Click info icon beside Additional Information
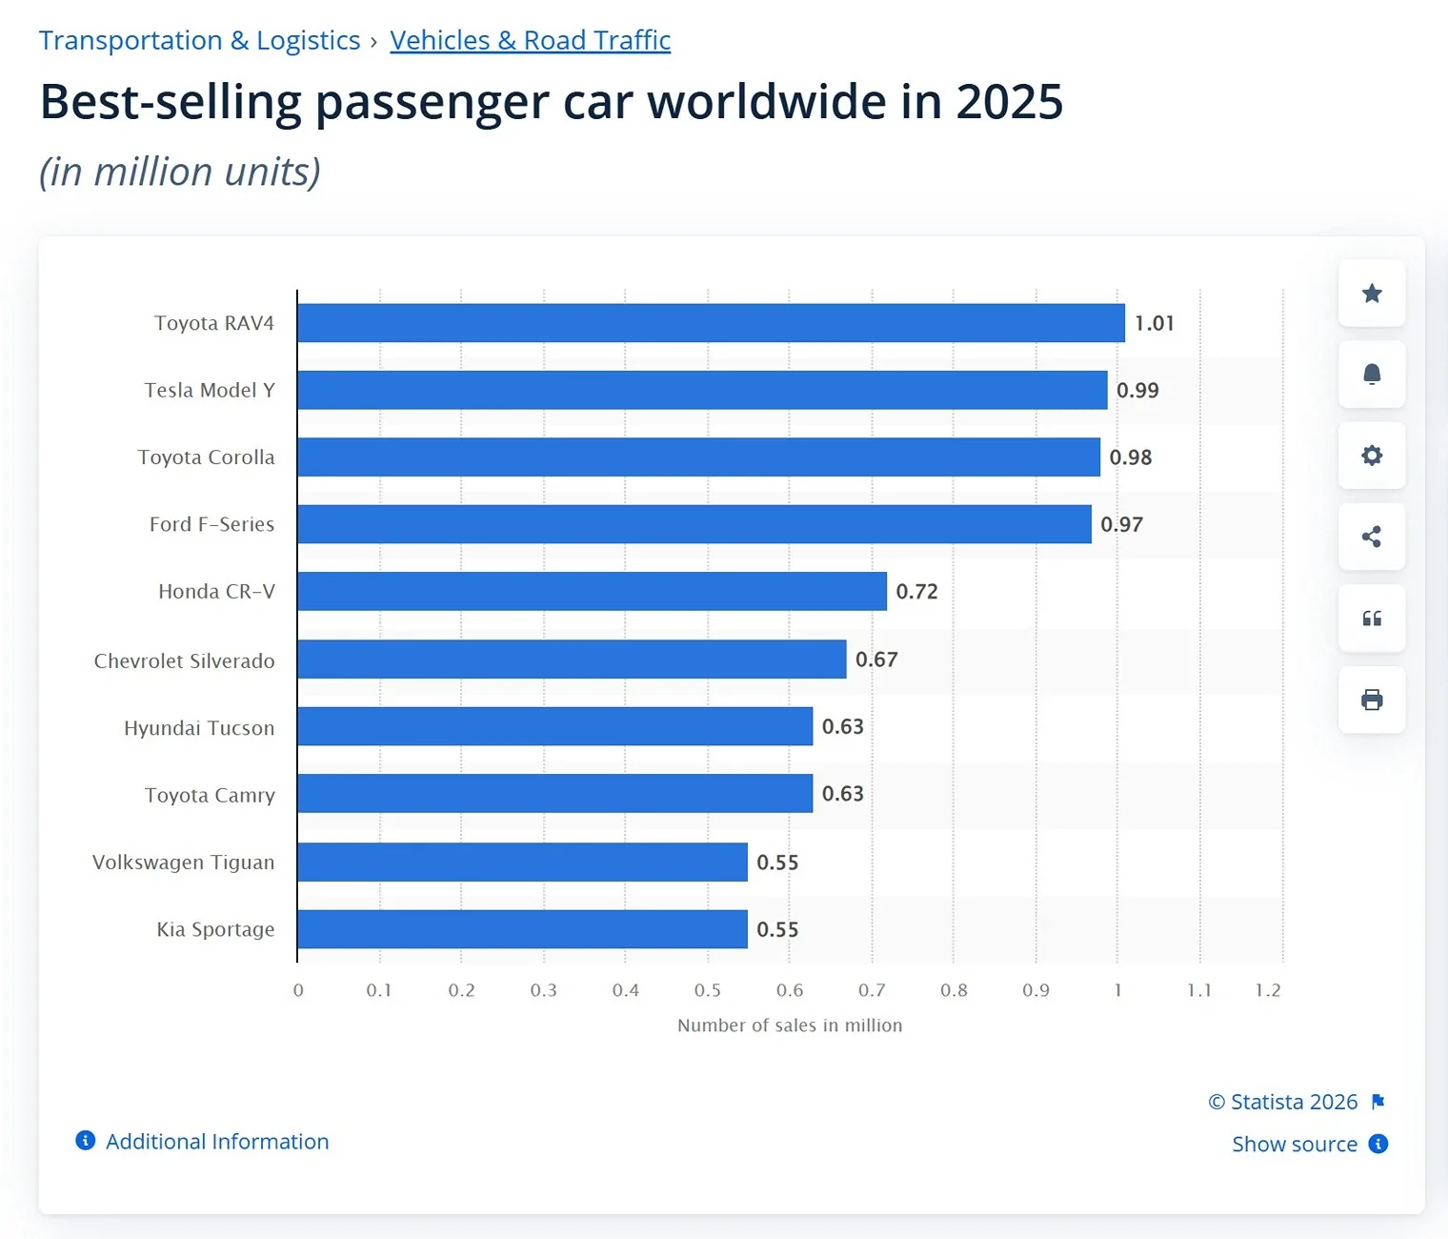The width and height of the screenshot is (1448, 1239). 86,1141
